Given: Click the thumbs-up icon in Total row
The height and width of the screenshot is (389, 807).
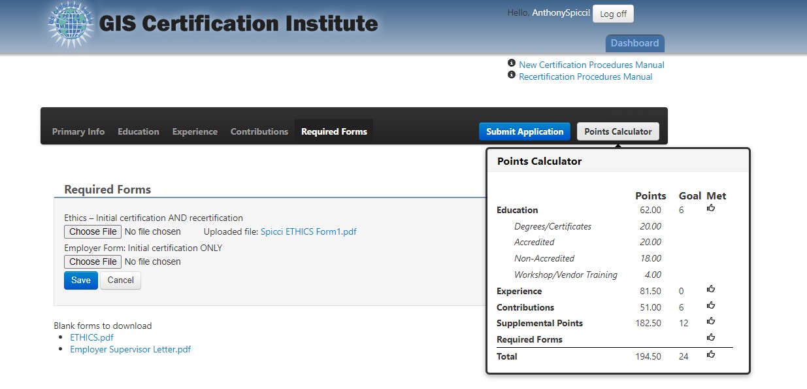Looking at the screenshot, I should tap(711, 354).
